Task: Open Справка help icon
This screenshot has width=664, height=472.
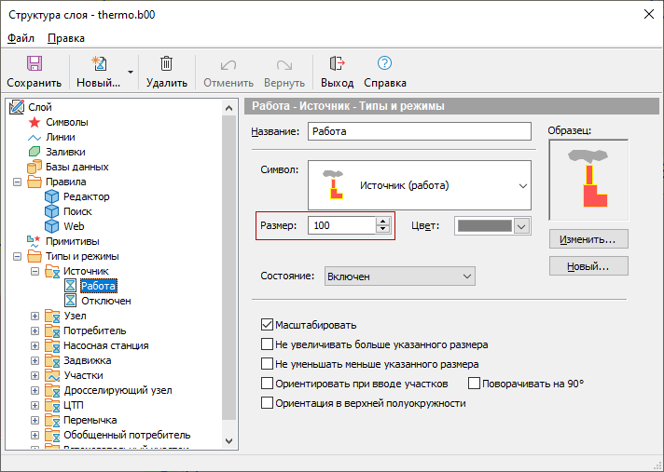Action: click(x=384, y=64)
